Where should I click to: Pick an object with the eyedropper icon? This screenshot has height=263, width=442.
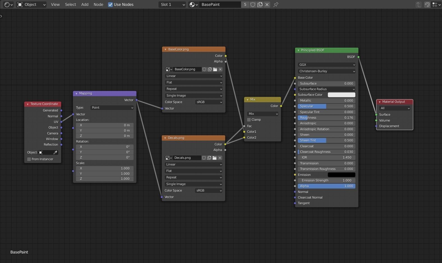[x=55, y=152]
